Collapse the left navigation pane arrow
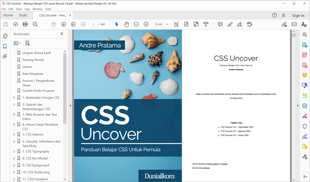The height and width of the screenshot is (182, 310). 70,106
